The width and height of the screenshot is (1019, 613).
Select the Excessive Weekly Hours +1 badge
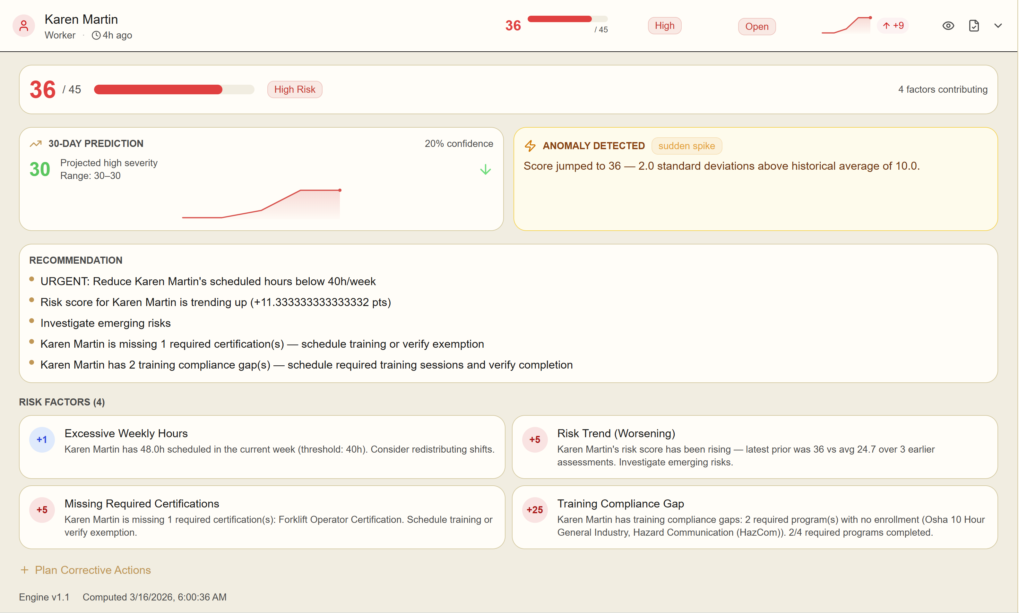click(x=42, y=439)
